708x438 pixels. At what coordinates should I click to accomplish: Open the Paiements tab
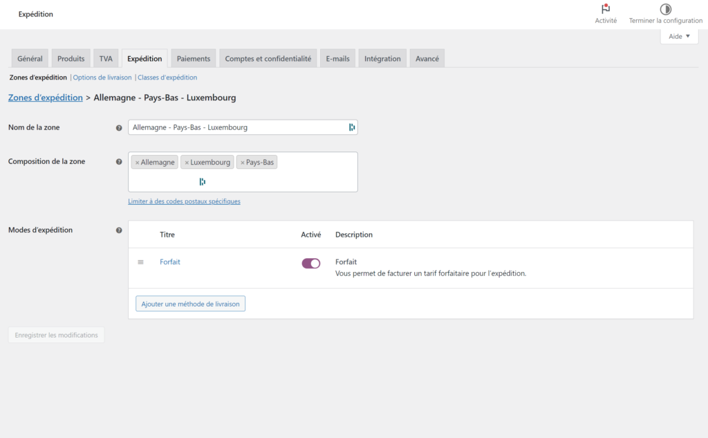pyautogui.click(x=194, y=58)
